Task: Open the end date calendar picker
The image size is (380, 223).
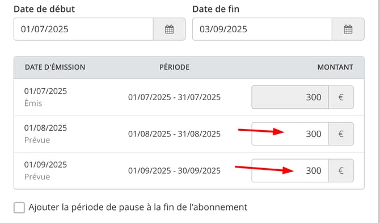Action: (x=348, y=29)
